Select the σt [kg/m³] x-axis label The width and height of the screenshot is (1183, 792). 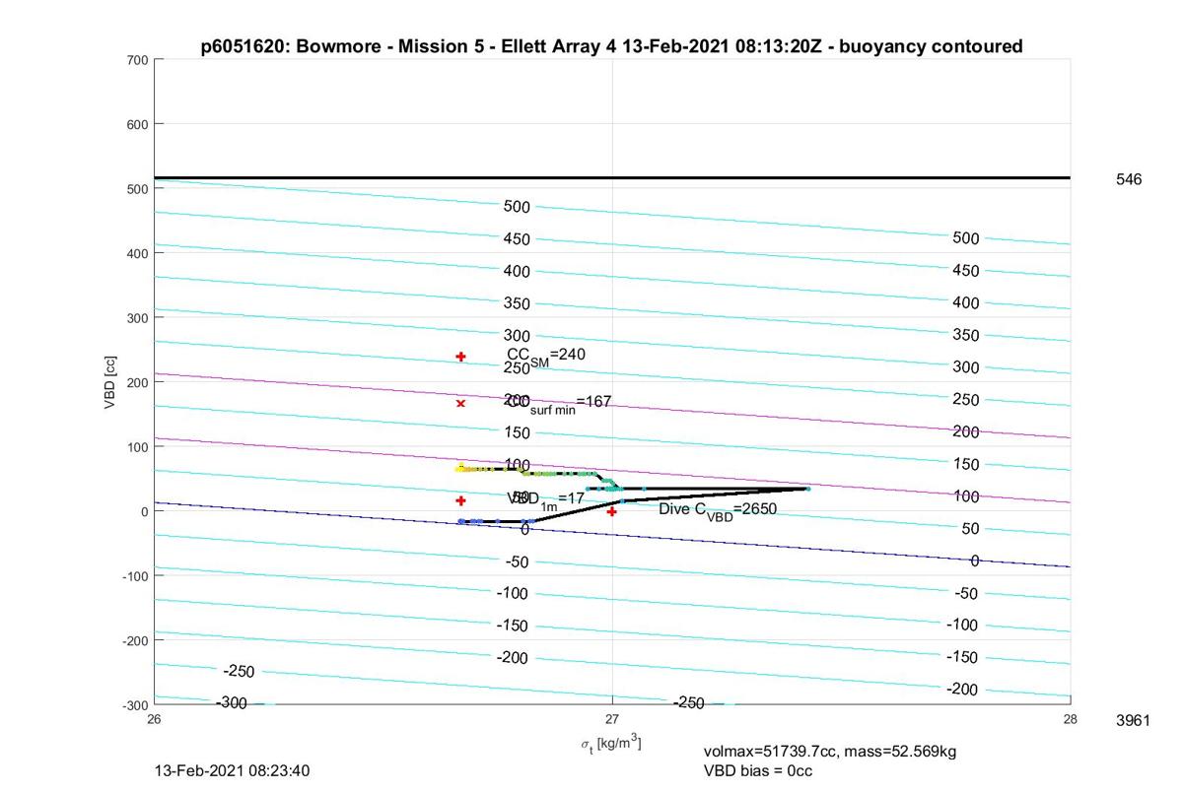611,744
